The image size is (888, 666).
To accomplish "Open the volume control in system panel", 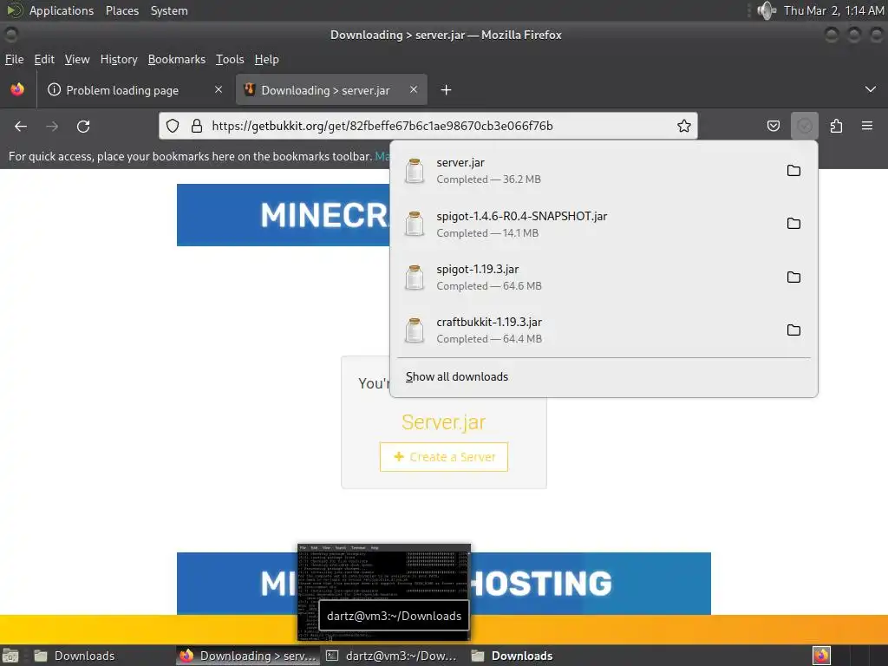I will 767,10.
